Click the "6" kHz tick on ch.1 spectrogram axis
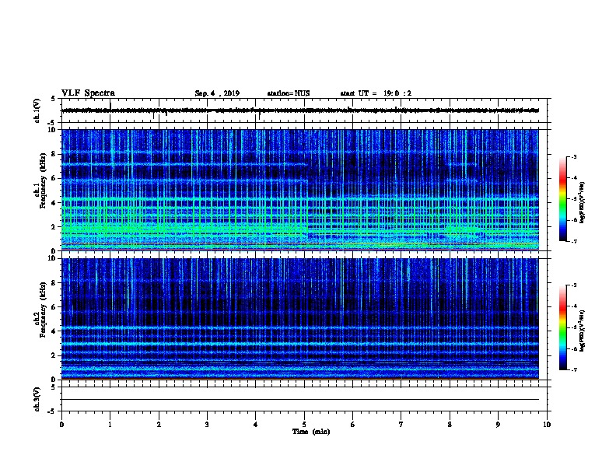 (x=54, y=179)
